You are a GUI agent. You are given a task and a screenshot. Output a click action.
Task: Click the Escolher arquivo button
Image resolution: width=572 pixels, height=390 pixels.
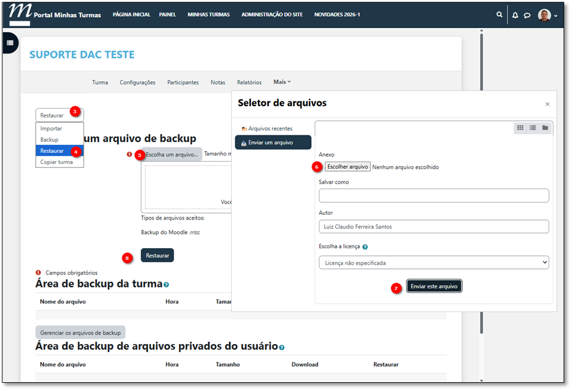click(348, 167)
